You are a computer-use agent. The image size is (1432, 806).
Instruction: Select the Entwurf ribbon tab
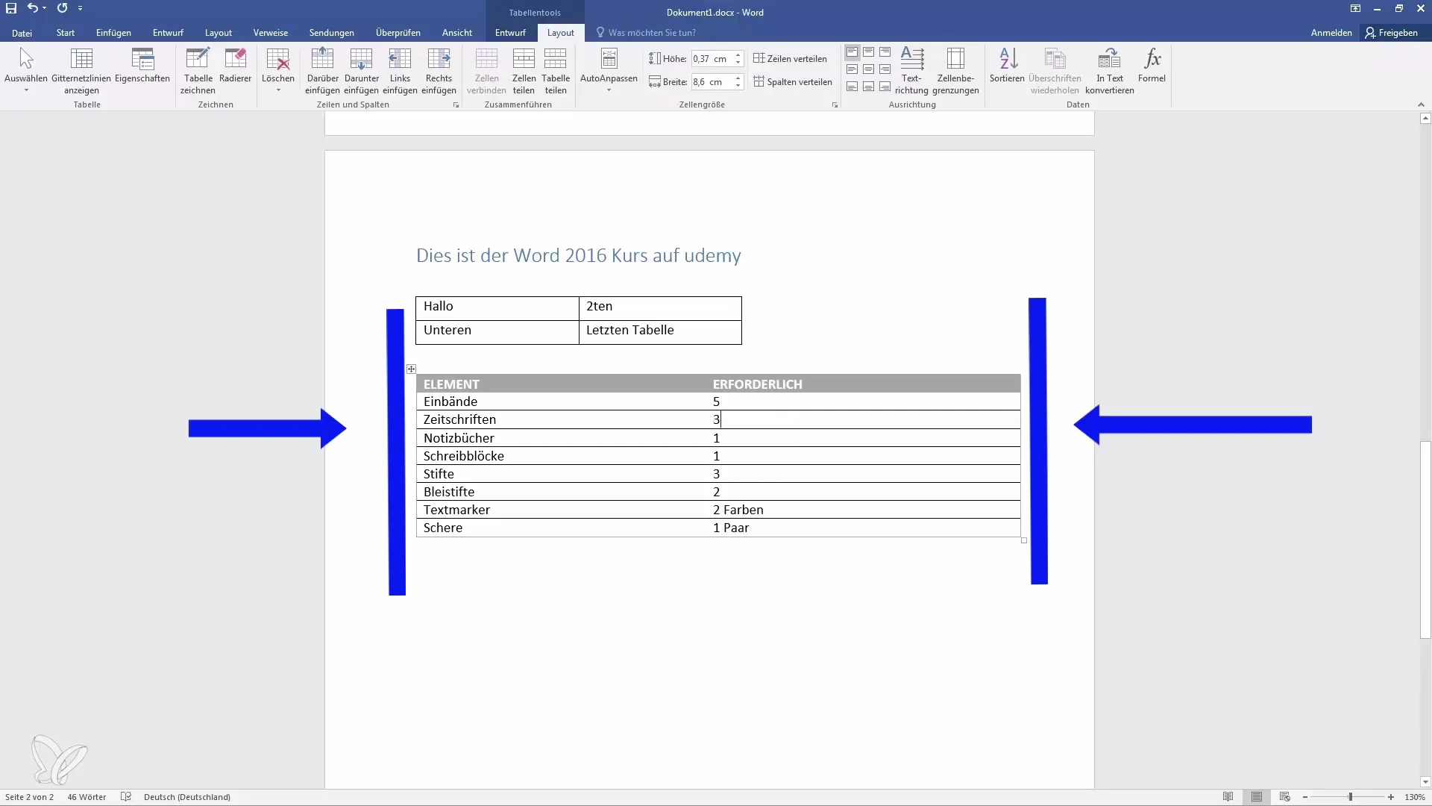[x=167, y=33]
